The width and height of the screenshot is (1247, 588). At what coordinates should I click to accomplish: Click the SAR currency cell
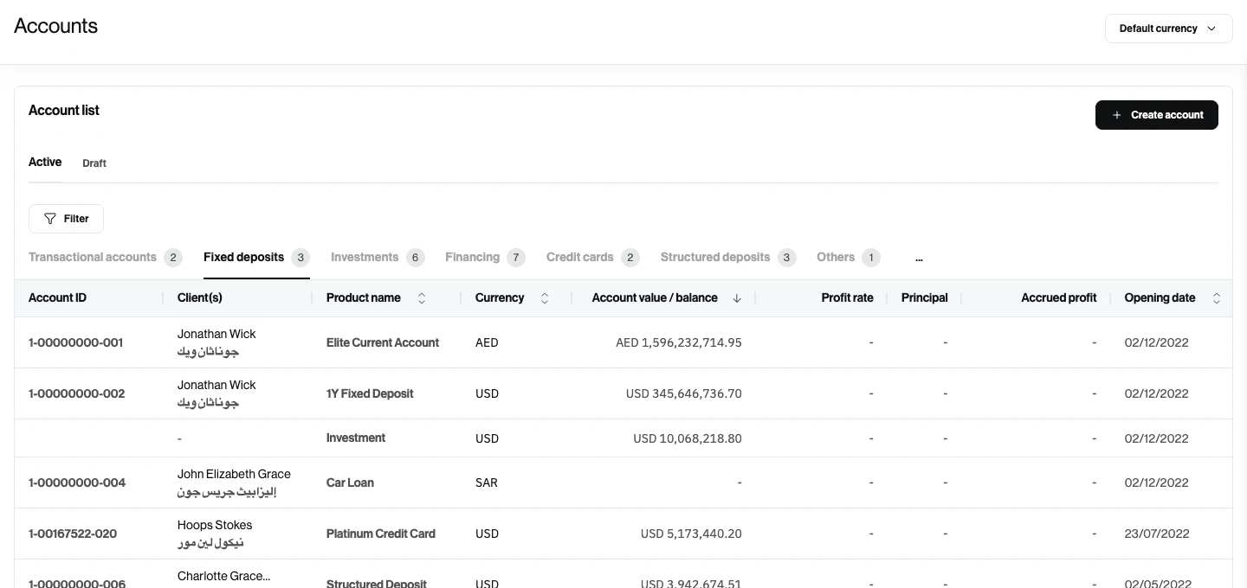coord(487,483)
